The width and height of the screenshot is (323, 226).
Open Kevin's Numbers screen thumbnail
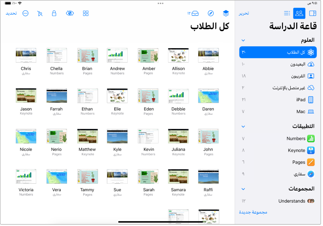pyautogui.click(x=148, y=136)
